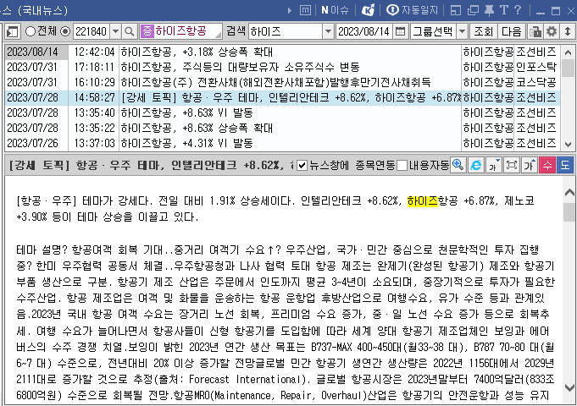Image resolution: width=577 pixels, height=406 pixels.
Task: Click the T font settings icon
Action: pos(504,10)
